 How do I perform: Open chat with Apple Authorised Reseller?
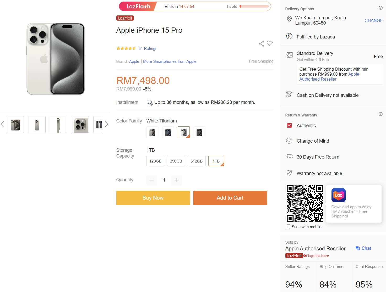(x=363, y=248)
